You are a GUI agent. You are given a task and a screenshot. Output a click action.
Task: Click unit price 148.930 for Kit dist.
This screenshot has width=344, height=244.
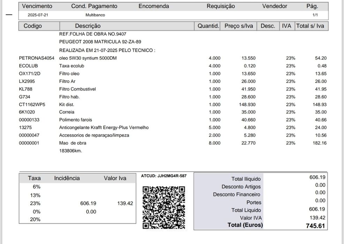click(x=247, y=104)
